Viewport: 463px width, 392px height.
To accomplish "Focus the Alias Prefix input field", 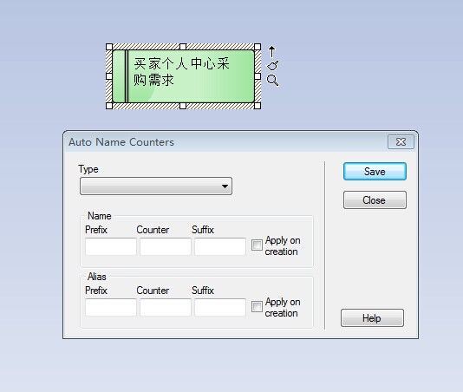I will (x=111, y=307).
